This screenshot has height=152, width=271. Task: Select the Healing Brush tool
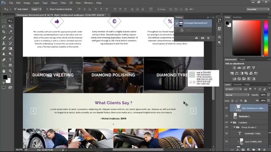(4, 38)
